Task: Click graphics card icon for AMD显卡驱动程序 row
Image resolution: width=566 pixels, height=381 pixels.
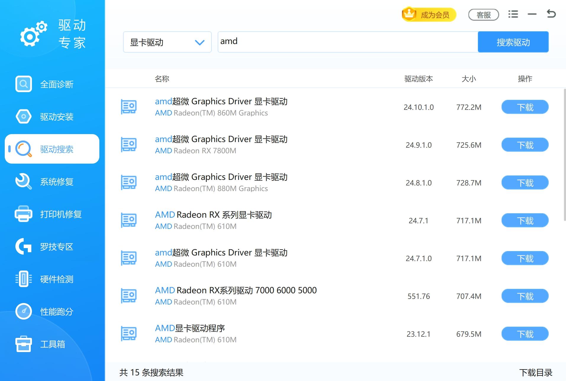Action: (x=129, y=334)
